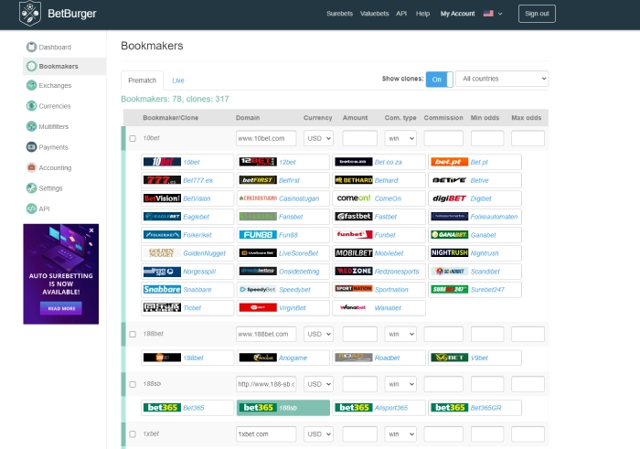Open the Dashboard sidebar icon

click(32, 47)
